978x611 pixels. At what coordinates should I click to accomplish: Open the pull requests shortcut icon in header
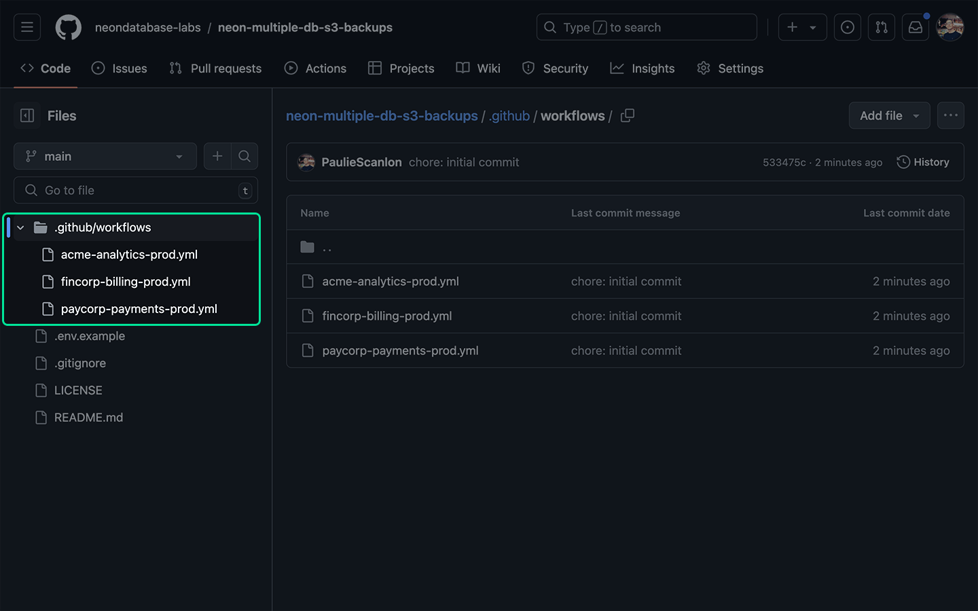[882, 27]
